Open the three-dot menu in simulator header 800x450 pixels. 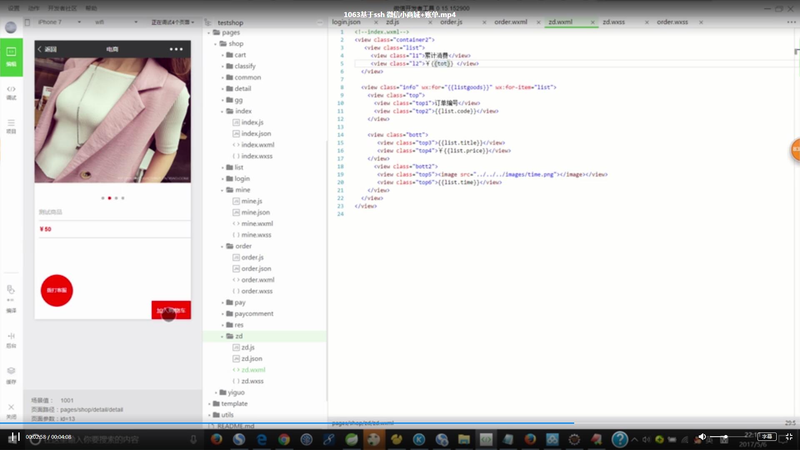176,49
